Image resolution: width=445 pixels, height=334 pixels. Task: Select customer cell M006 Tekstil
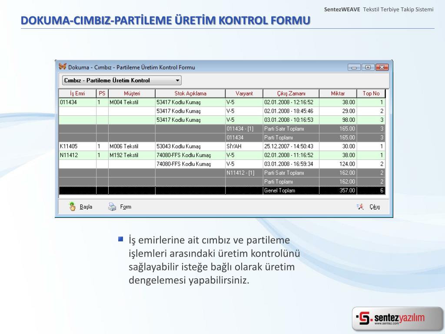click(x=132, y=146)
